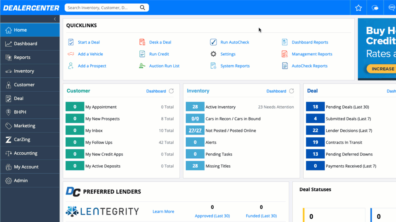Click the System Reports icon
Image resolution: width=396 pixels, height=222 pixels.
click(213, 66)
